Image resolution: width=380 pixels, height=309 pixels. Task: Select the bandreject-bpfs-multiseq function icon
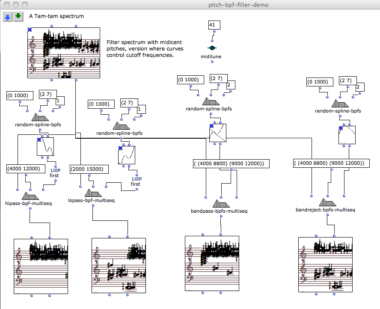pyautogui.click(x=327, y=202)
